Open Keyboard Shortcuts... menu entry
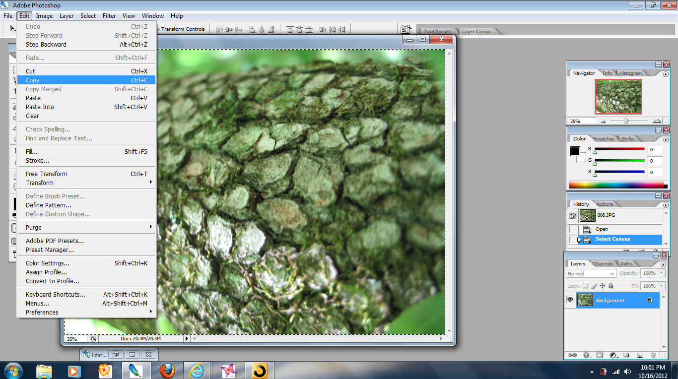 pos(86,294)
